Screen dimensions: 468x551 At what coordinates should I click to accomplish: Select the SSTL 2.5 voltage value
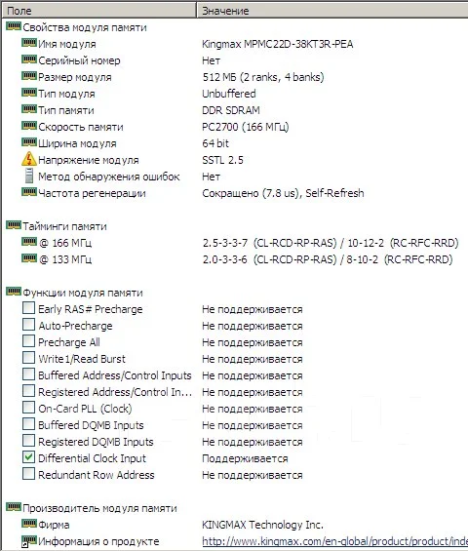222,160
